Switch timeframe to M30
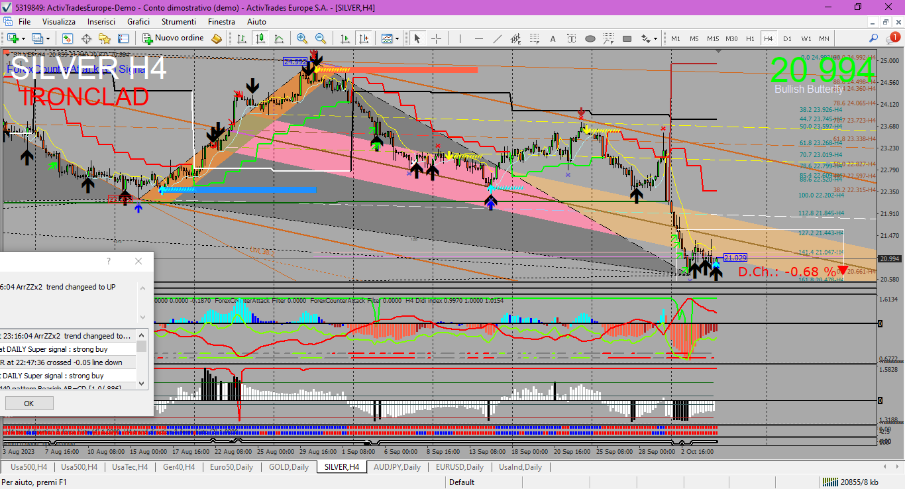 pos(731,38)
